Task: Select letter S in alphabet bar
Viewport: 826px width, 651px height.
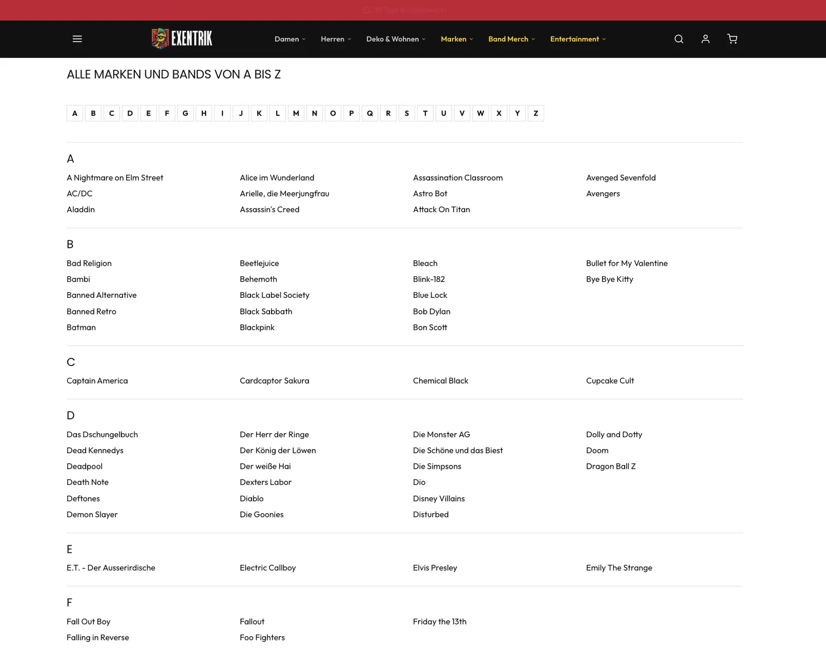Action: tap(407, 113)
